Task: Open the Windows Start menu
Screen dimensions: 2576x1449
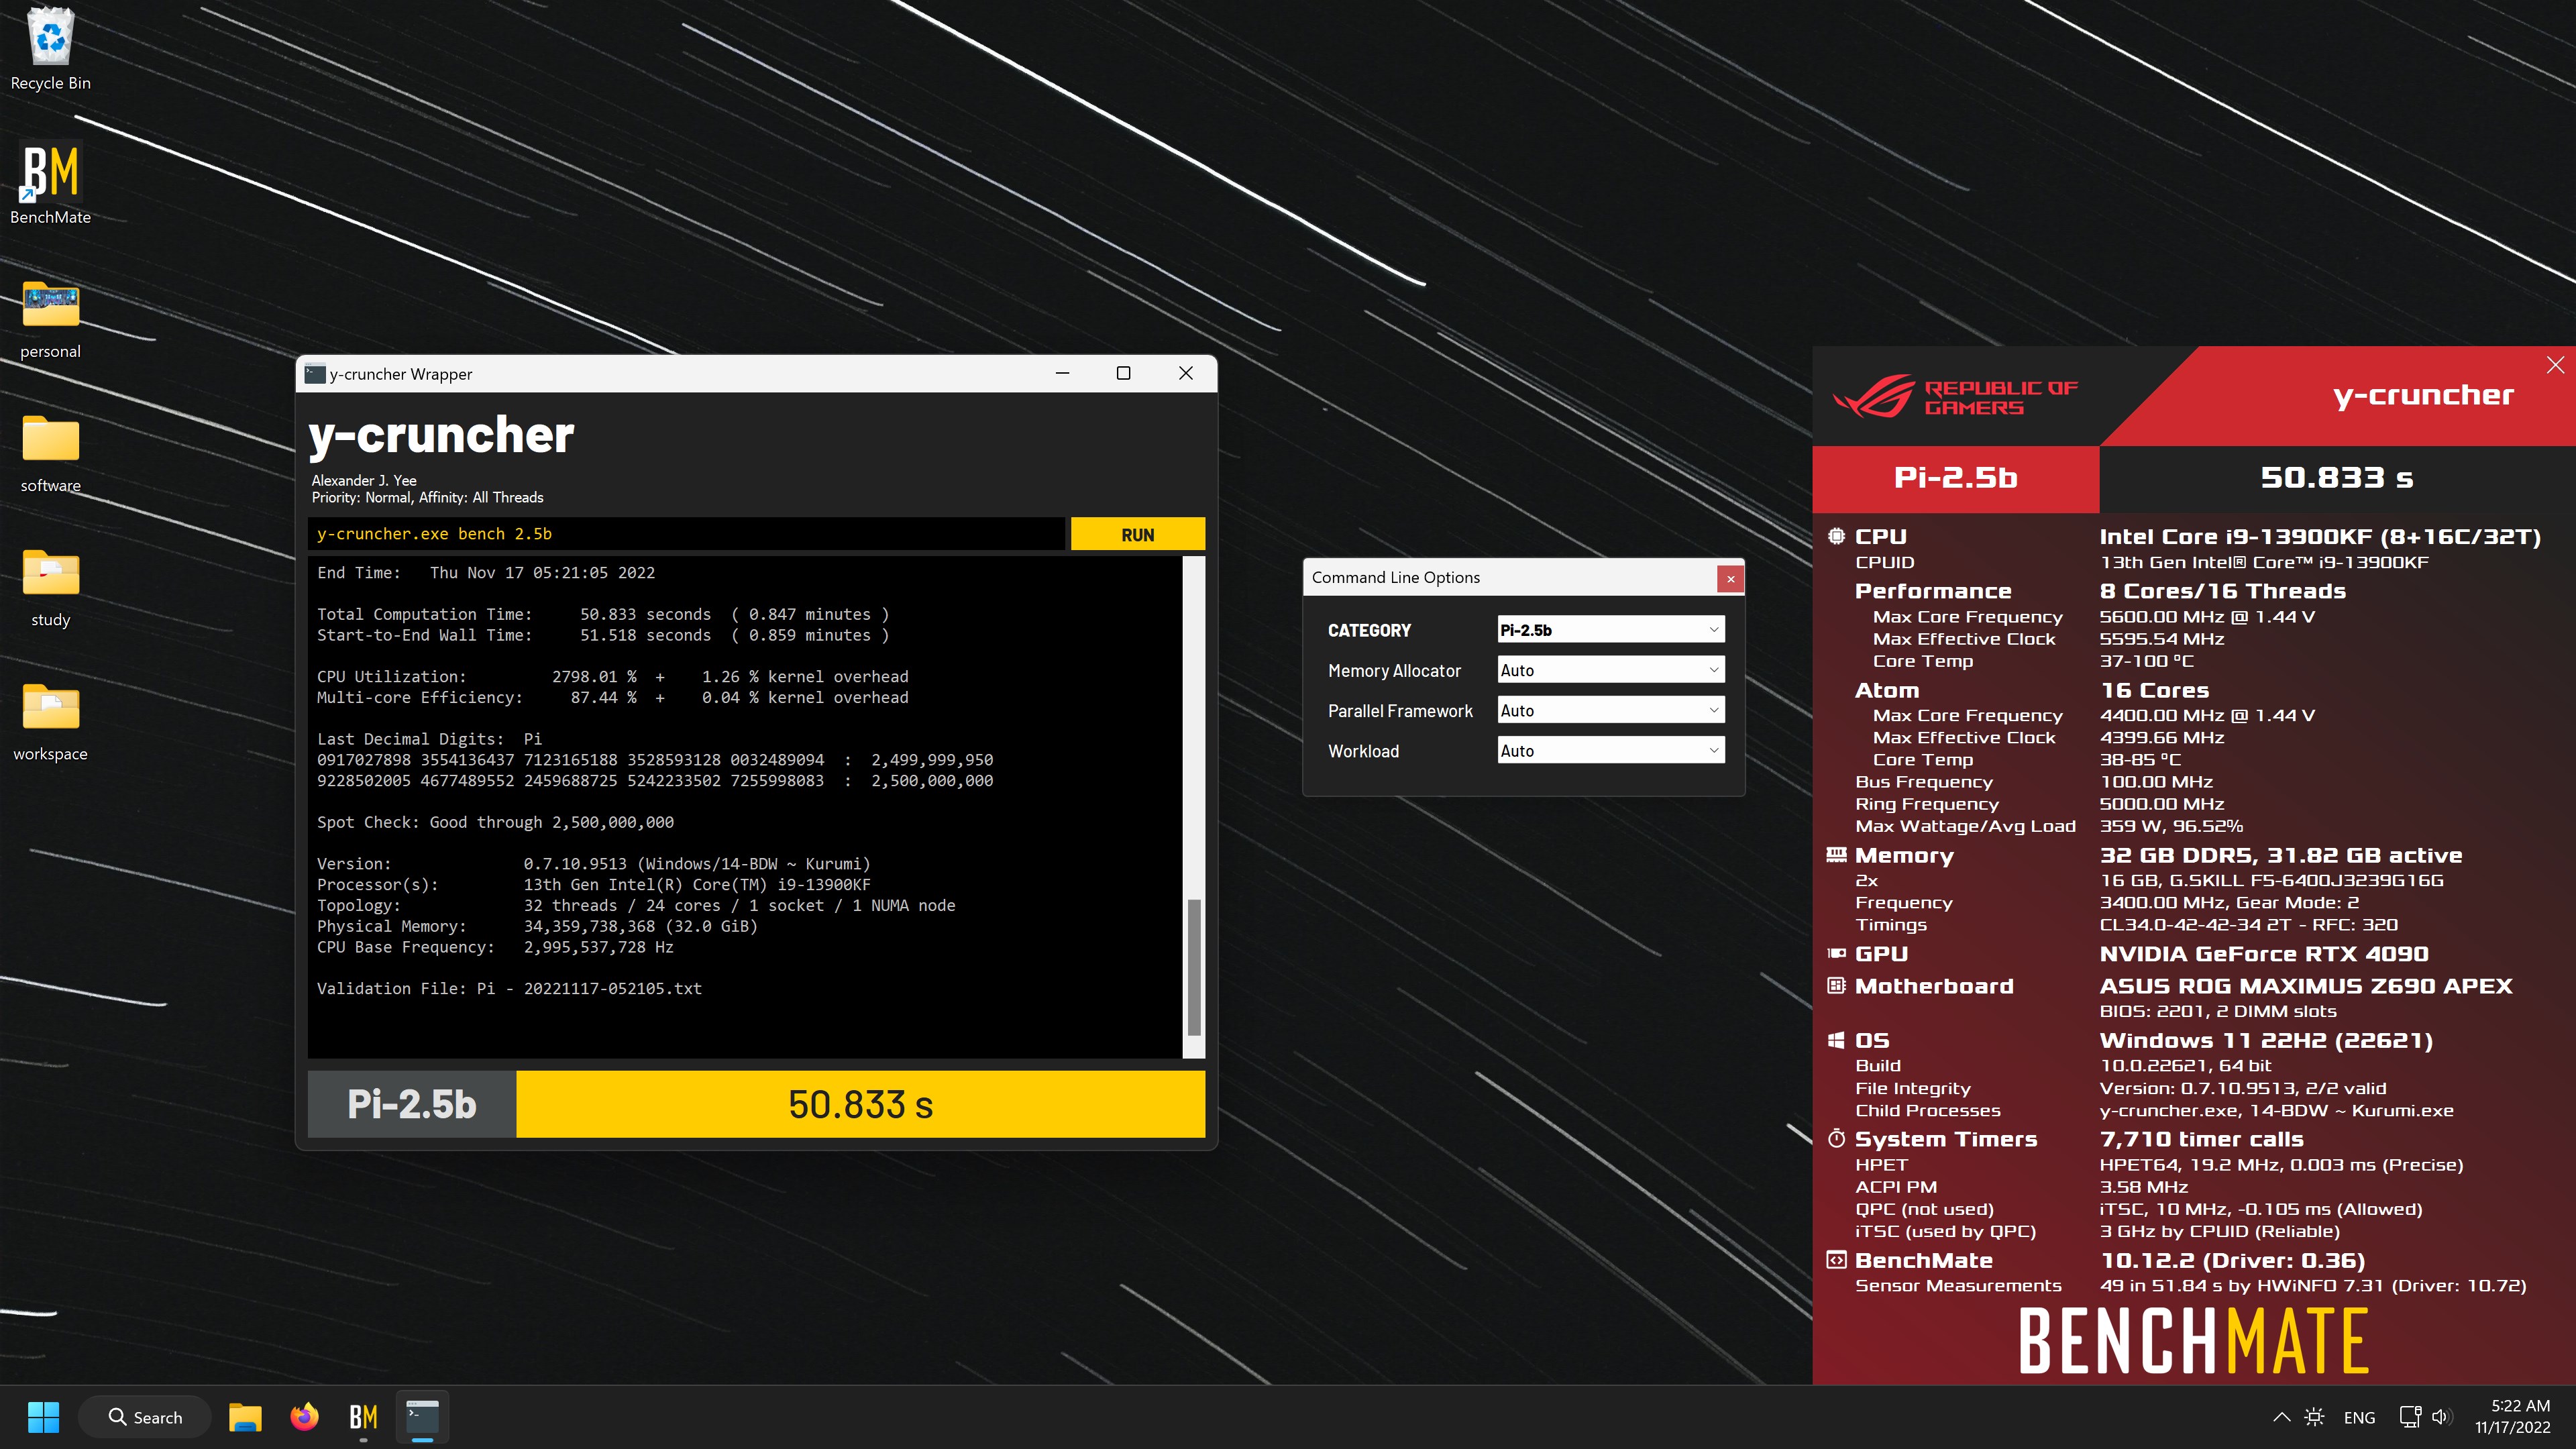Action: 43,1417
